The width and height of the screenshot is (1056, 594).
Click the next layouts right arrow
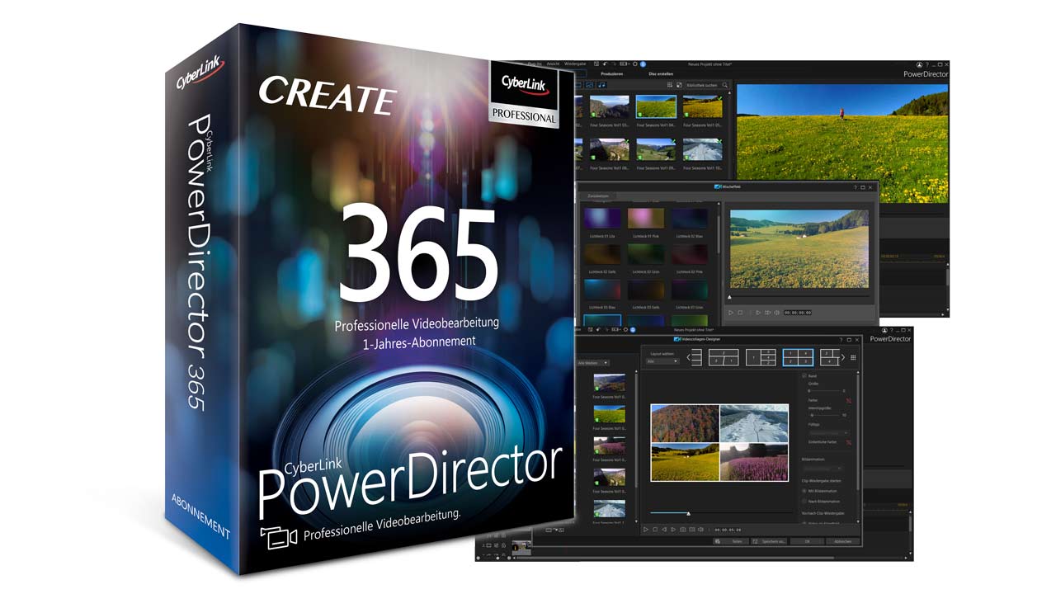click(x=842, y=357)
